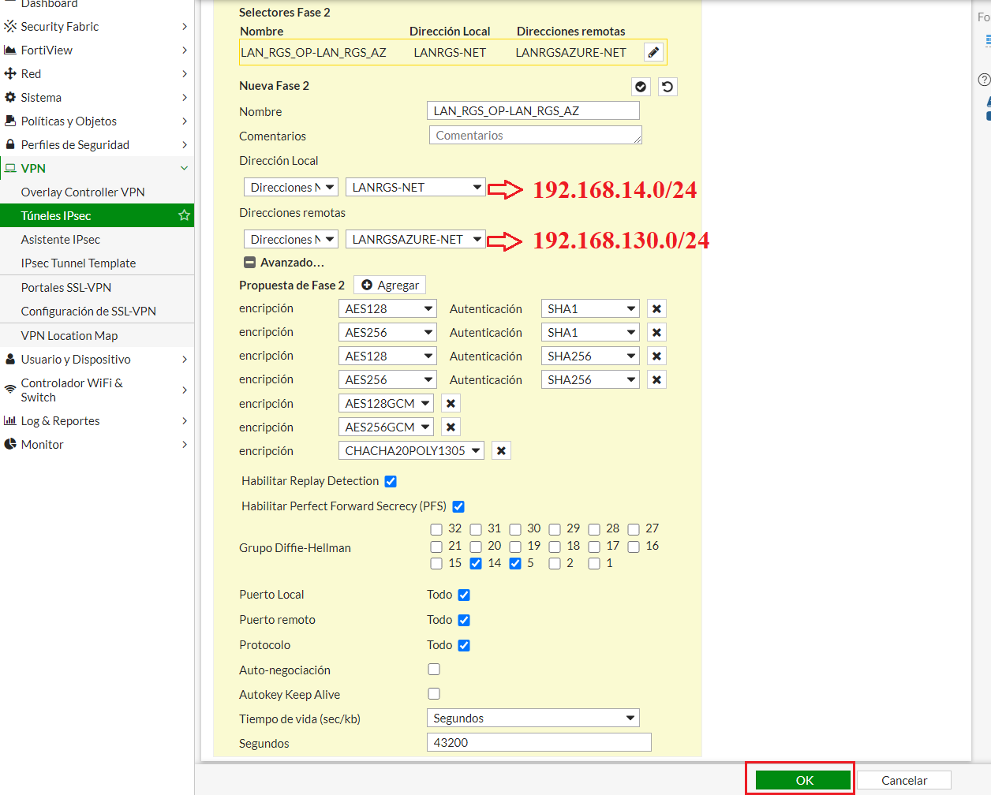Screen dimensions: 991x795
Task: Open the Security Fabric sidebar icon
Action: click(11, 26)
